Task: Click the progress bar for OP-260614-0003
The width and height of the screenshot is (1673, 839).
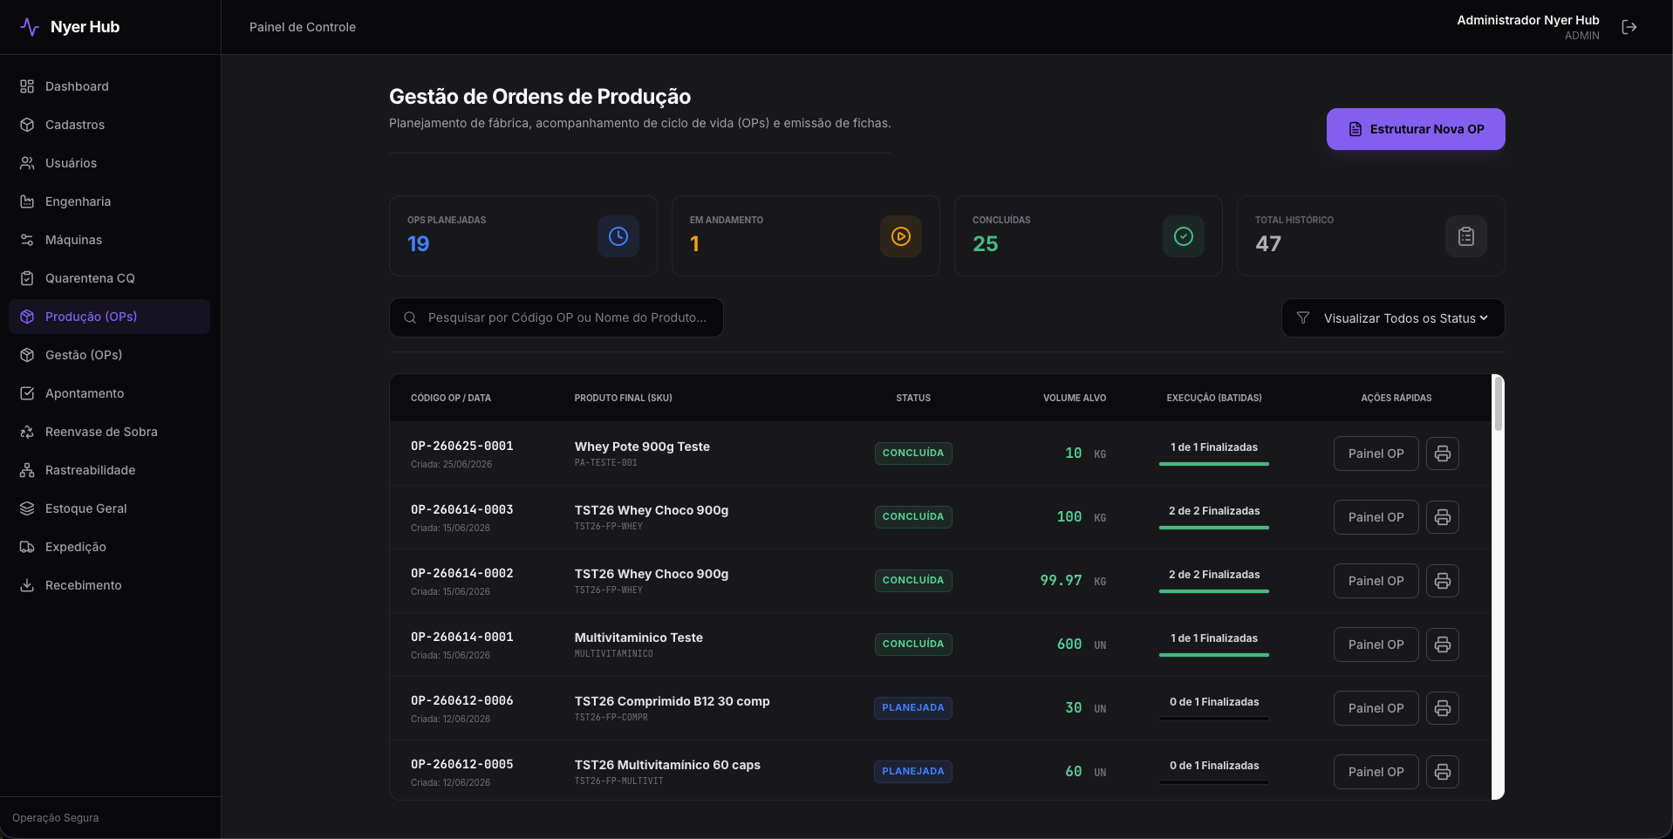Action: pos(1214,528)
